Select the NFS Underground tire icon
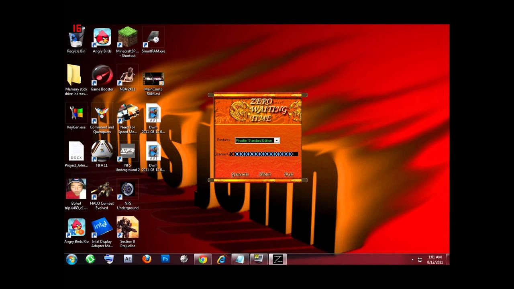This screenshot has height=289, width=514. click(x=127, y=194)
